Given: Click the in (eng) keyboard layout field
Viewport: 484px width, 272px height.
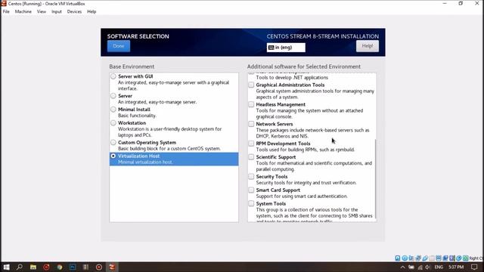Looking at the screenshot, I should 286,48.
